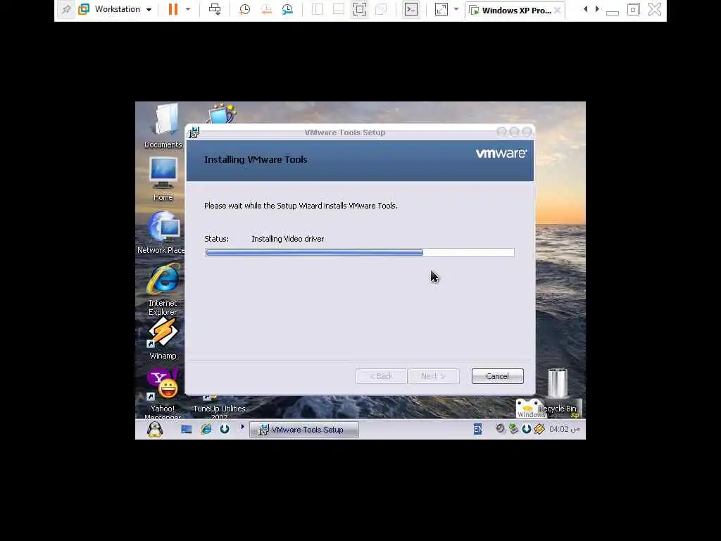This screenshot has width=721, height=541.
Task: Click Show Desktop quick launch icon
Action: coord(186,429)
